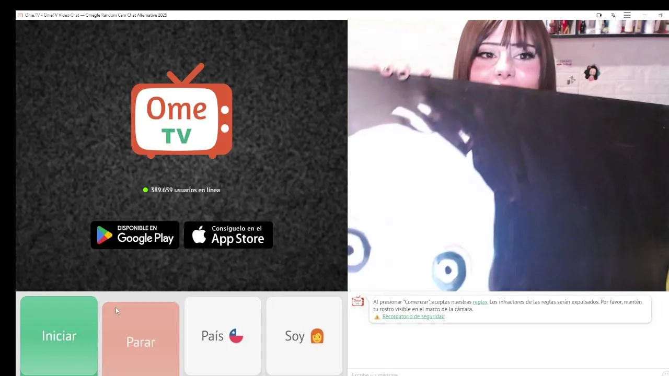
Task: Click the large OmeTV logo
Action: click(x=181, y=111)
